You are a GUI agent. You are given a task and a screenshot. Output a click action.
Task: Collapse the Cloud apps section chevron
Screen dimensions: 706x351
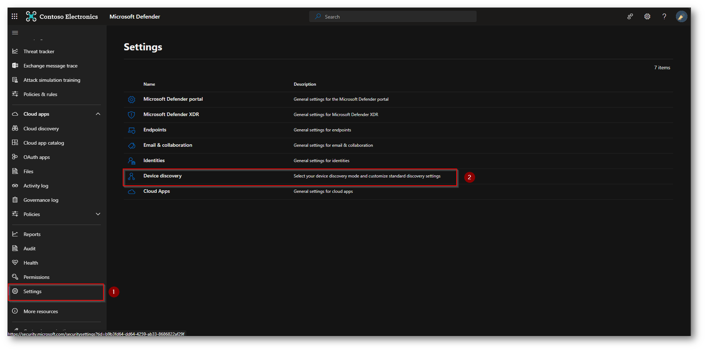pos(98,114)
